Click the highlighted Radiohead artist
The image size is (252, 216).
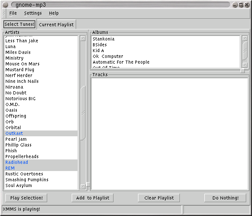41,162
